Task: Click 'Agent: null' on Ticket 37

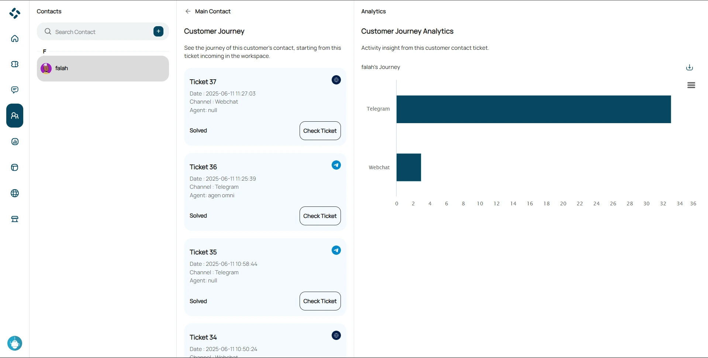Action: (x=203, y=110)
